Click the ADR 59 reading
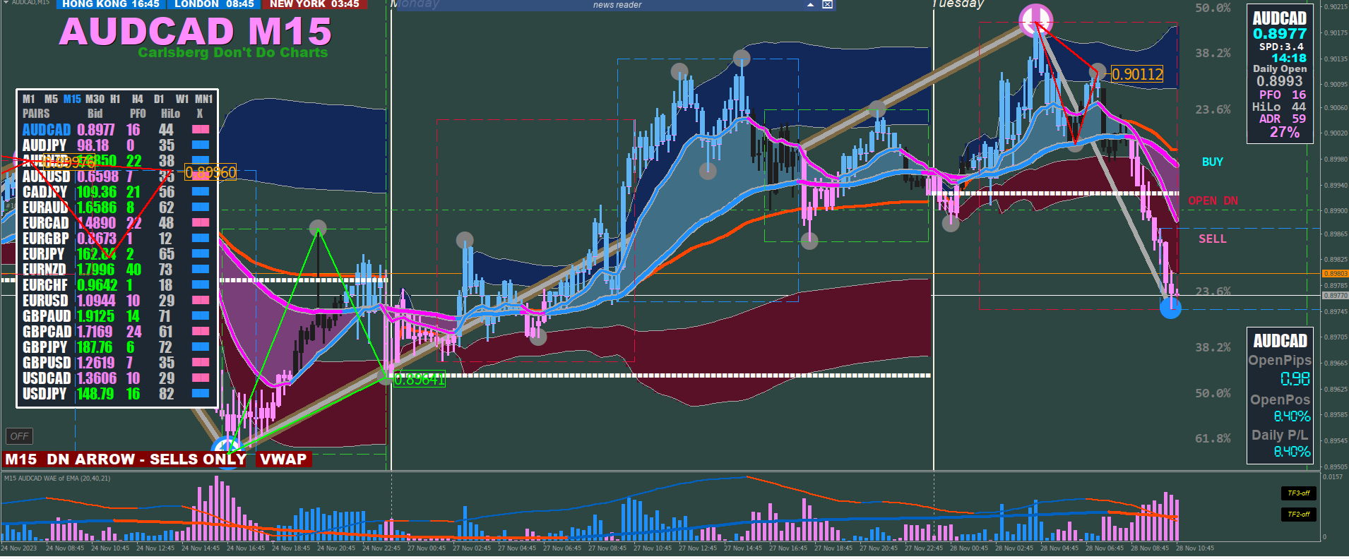Viewport: 1349px width, 559px height. click(x=1282, y=119)
